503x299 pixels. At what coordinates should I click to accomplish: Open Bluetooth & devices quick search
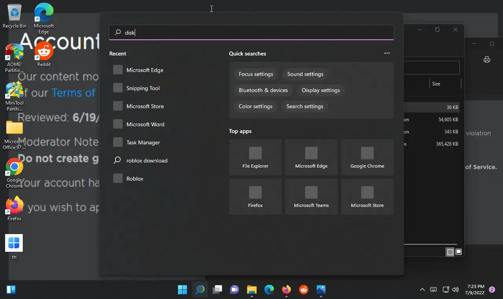pyautogui.click(x=263, y=90)
